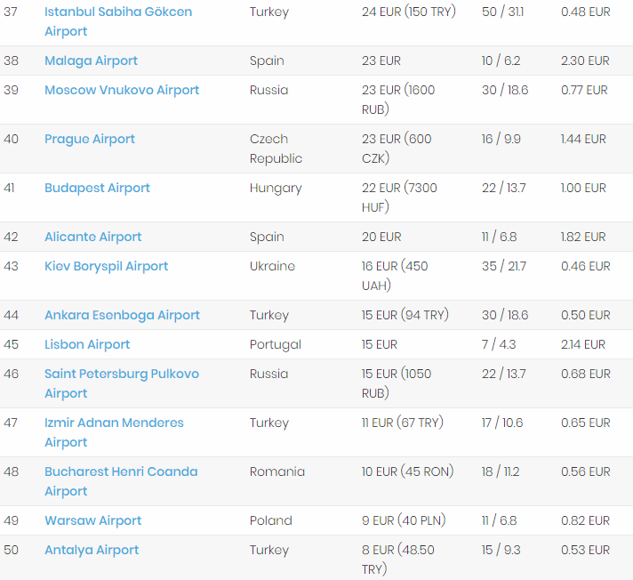Click the 22 EUR (7300 HUF) fare
The height and width of the screenshot is (580, 633).
coord(399,197)
